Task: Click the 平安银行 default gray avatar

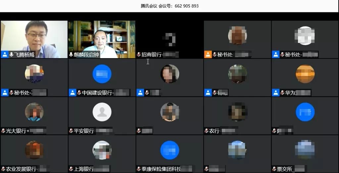Action: pyautogui.click(x=102, y=112)
